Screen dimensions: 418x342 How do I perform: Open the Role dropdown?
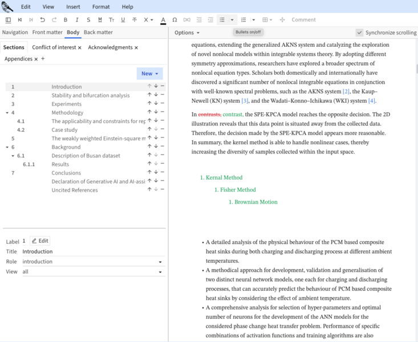pyautogui.click(x=94, y=262)
